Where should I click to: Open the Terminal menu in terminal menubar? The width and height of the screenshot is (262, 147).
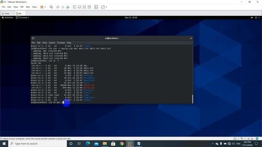pyautogui.click(x=61, y=42)
